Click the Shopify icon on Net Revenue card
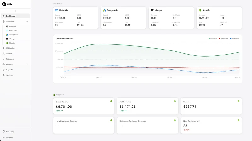This screenshot has height=141, width=252. pos(175,101)
